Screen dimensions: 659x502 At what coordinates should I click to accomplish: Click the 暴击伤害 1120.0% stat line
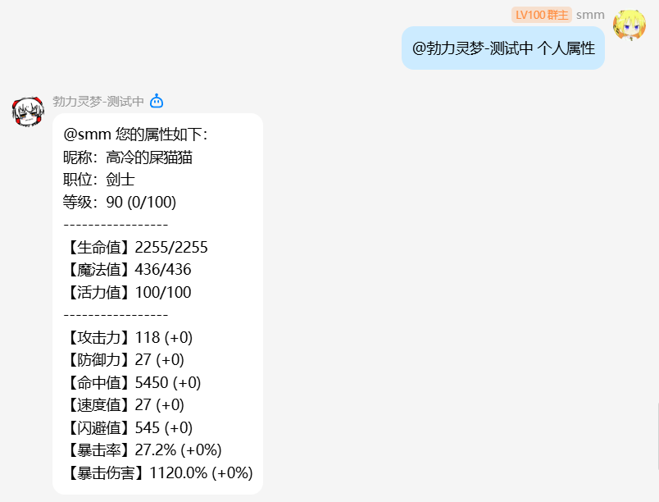[x=158, y=472]
